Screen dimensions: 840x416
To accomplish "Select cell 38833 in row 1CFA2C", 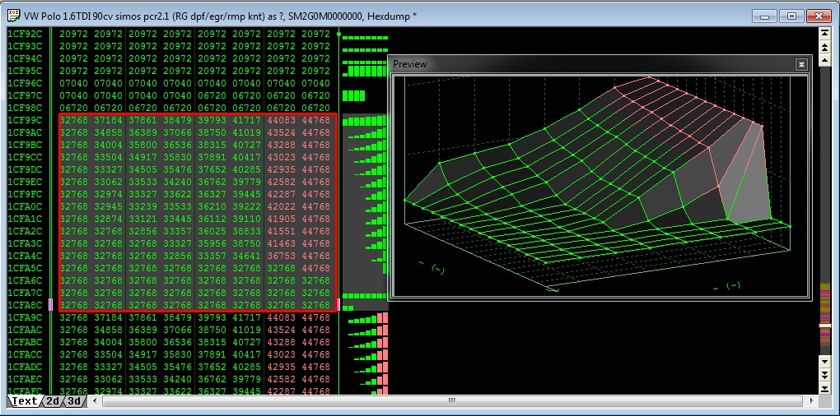I will point(246,231).
